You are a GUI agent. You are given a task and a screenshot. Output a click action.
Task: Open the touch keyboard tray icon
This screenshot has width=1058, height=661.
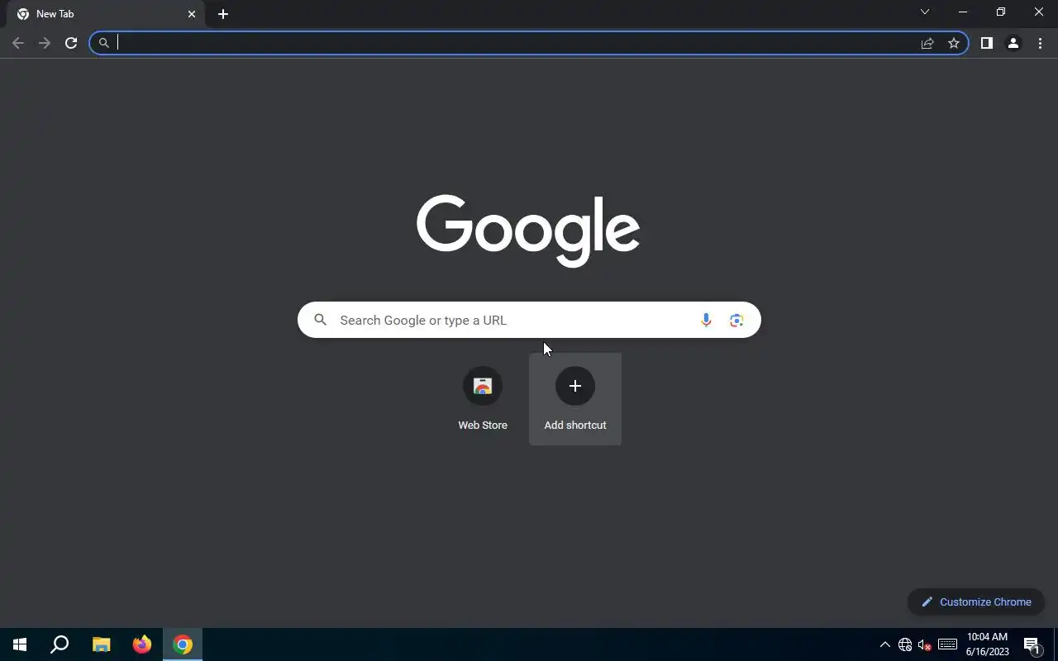pyautogui.click(x=947, y=644)
